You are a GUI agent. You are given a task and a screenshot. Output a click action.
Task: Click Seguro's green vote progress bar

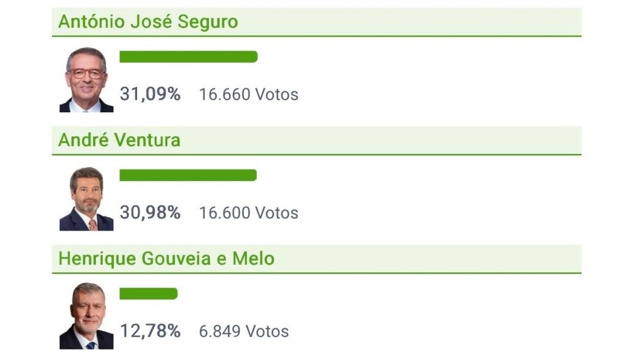click(188, 57)
